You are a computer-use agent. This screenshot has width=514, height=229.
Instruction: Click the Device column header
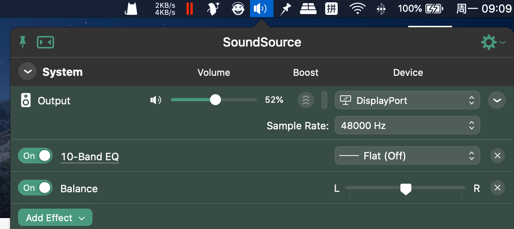pyautogui.click(x=408, y=72)
